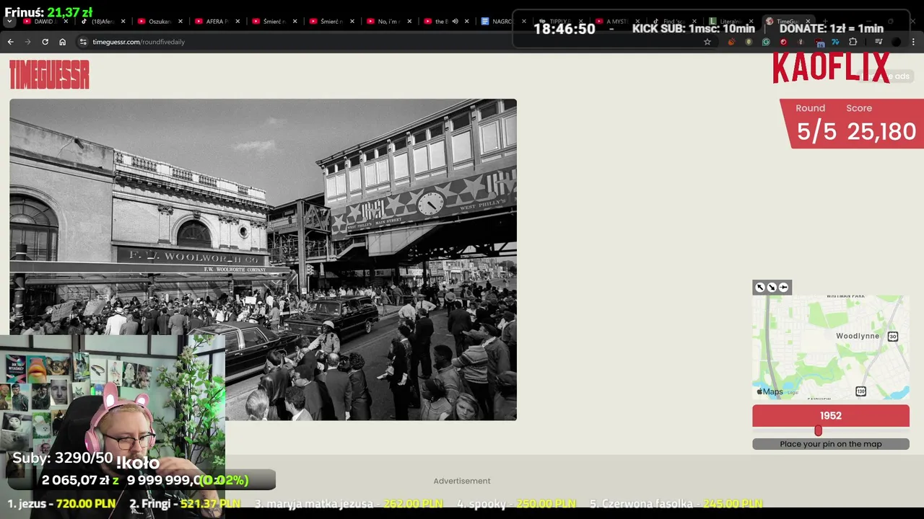Pin the map size with the pin icon
The image size is (924, 519).
pos(783,288)
